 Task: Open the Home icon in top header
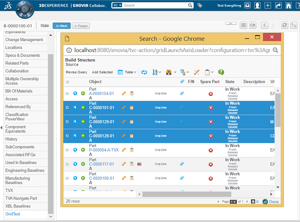point(288,5)
